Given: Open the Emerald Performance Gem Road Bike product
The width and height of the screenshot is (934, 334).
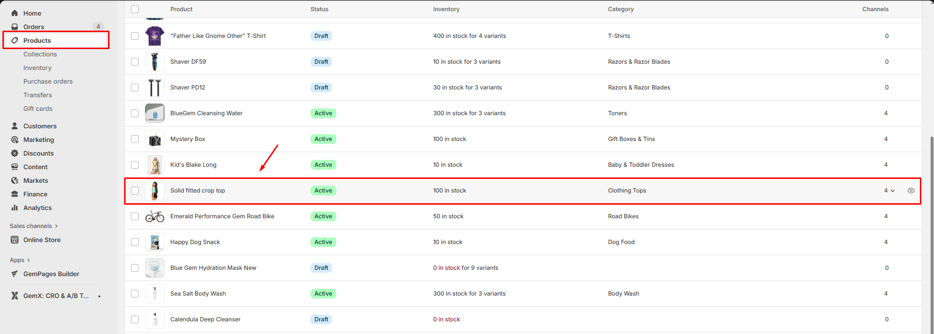Looking at the screenshot, I should tap(222, 216).
